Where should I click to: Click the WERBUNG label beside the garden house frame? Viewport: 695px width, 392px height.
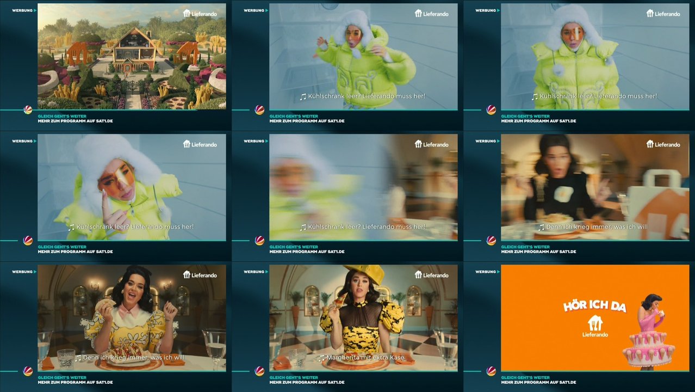point(24,10)
